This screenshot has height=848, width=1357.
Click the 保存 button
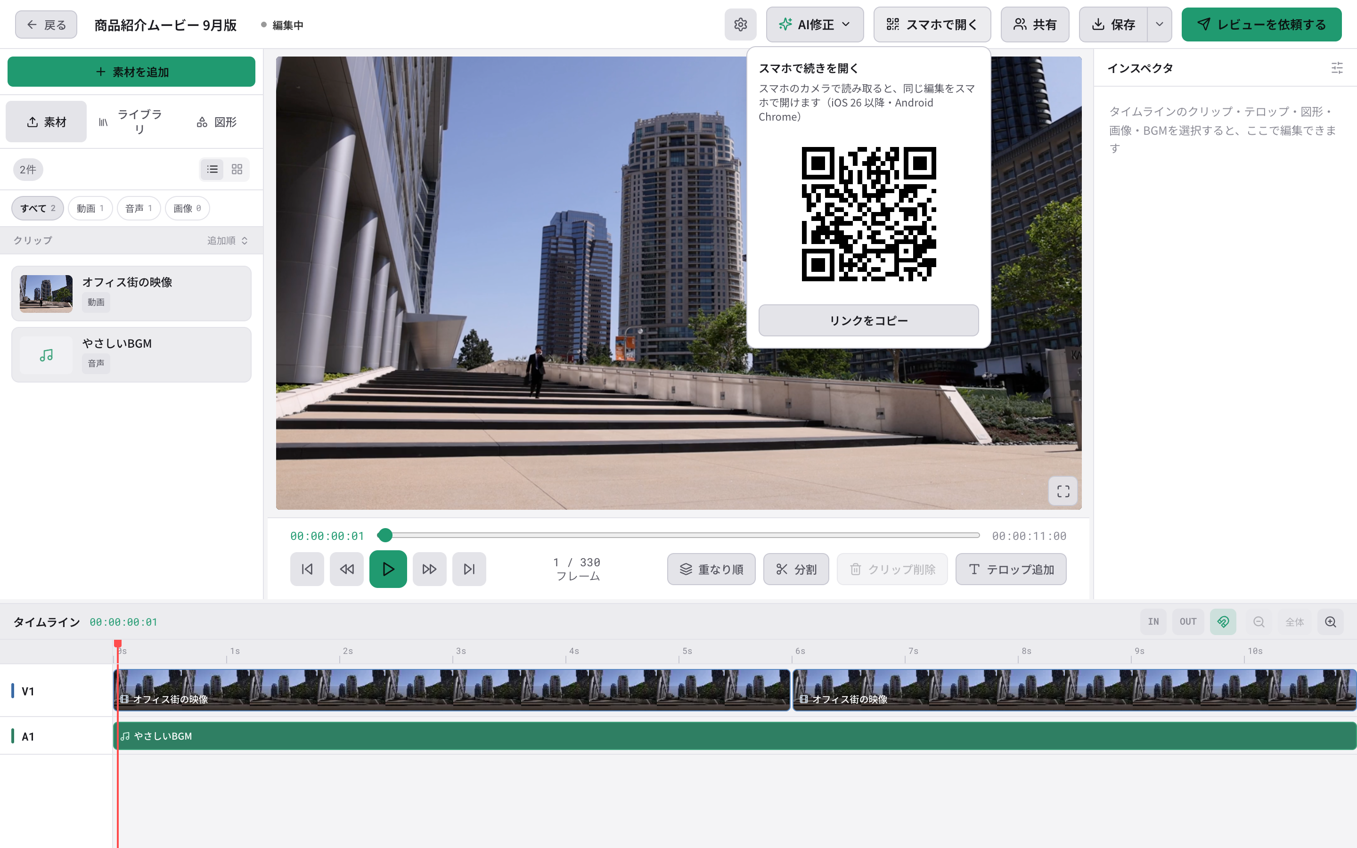(1113, 24)
